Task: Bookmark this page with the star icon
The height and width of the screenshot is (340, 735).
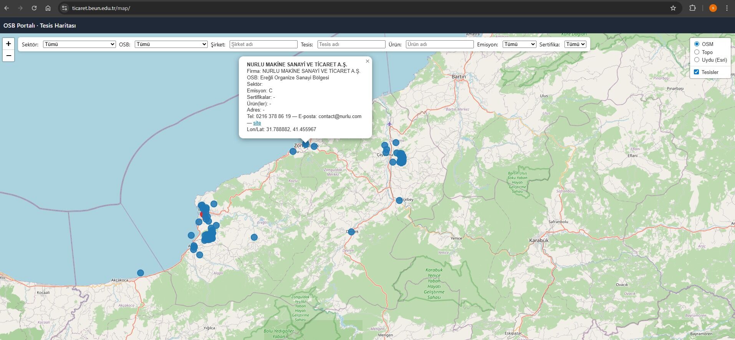Action: pos(673,8)
